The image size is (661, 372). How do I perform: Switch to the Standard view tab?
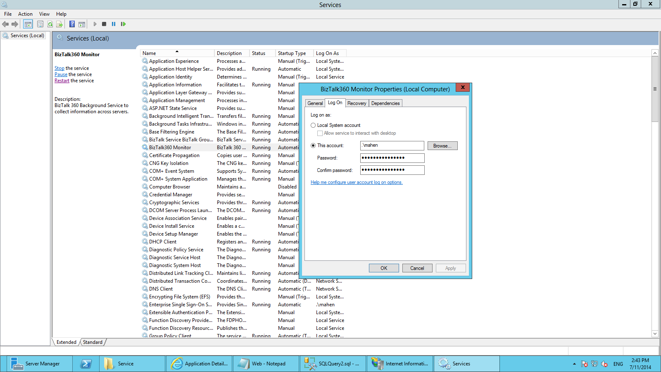[x=93, y=342]
